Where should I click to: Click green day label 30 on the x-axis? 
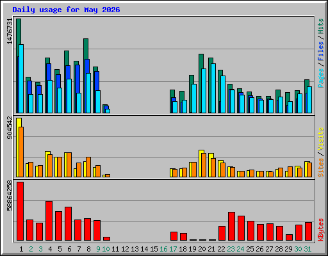pyautogui.click(x=298, y=249)
